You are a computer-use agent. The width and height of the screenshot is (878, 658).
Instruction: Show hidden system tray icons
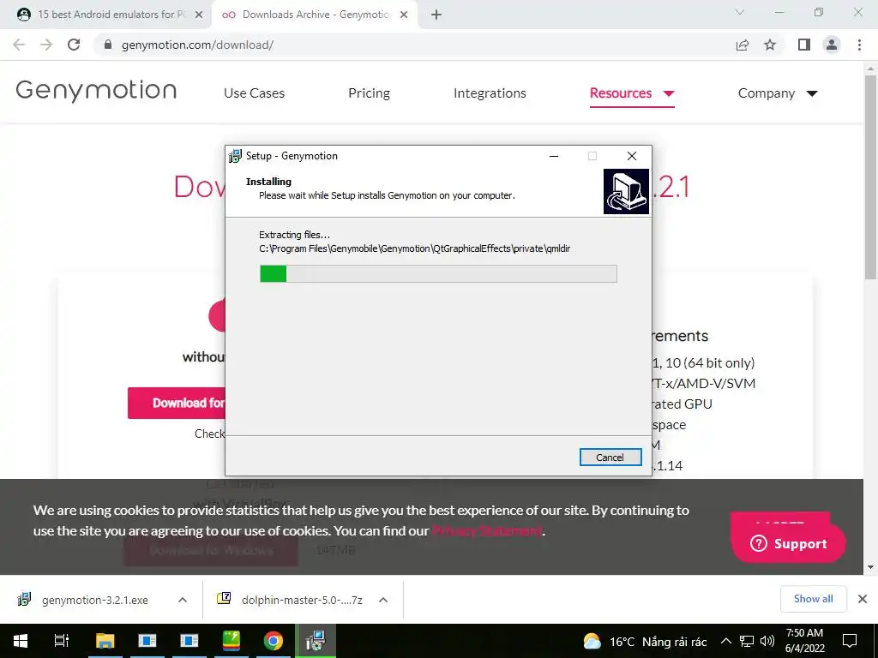(x=725, y=641)
